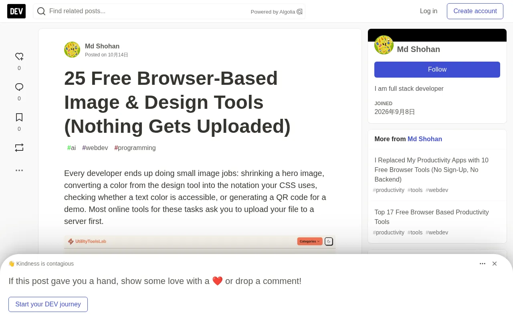
Task: Click the Create account button
Action: [x=475, y=11]
